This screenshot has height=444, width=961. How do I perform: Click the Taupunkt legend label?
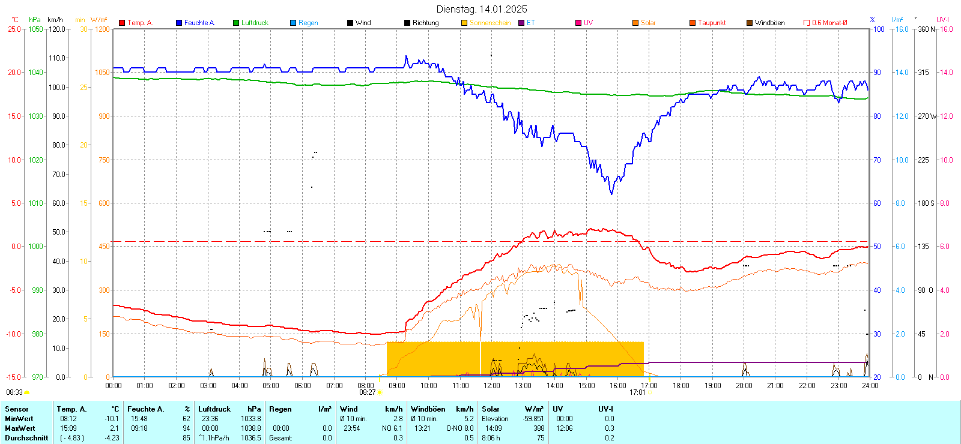click(712, 23)
